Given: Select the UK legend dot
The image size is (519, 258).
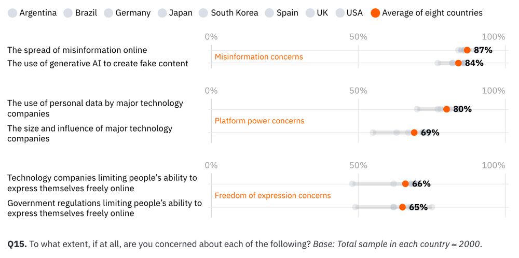Looking at the screenshot, I should click(310, 13).
